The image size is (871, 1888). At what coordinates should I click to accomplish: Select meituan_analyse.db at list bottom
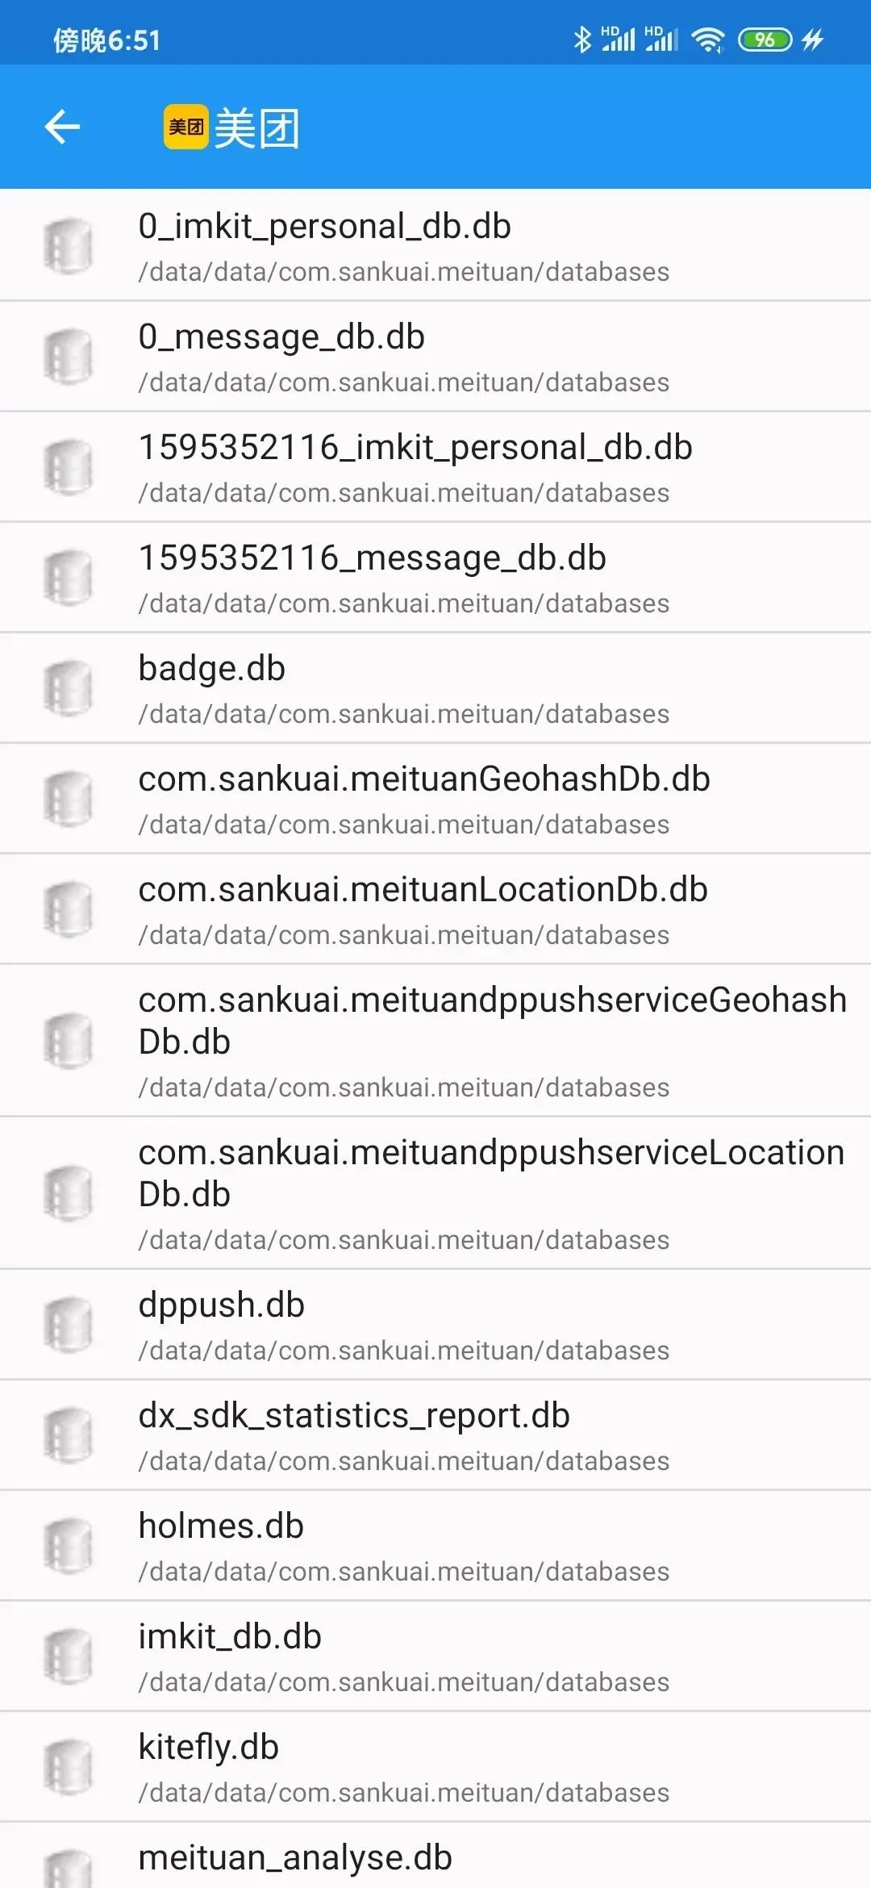click(295, 1858)
